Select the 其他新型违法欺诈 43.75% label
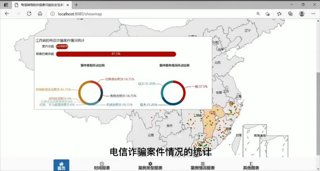This screenshot has width=320, height=171. (x=53, y=89)
